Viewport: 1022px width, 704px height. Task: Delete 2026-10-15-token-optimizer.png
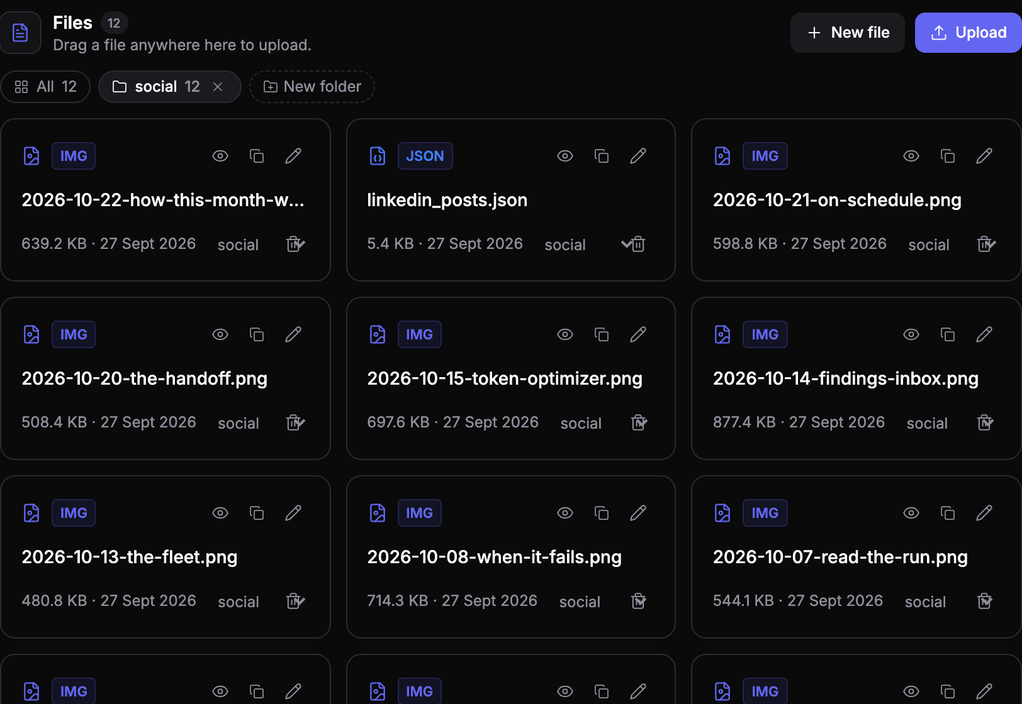click(x=639, y=422)
